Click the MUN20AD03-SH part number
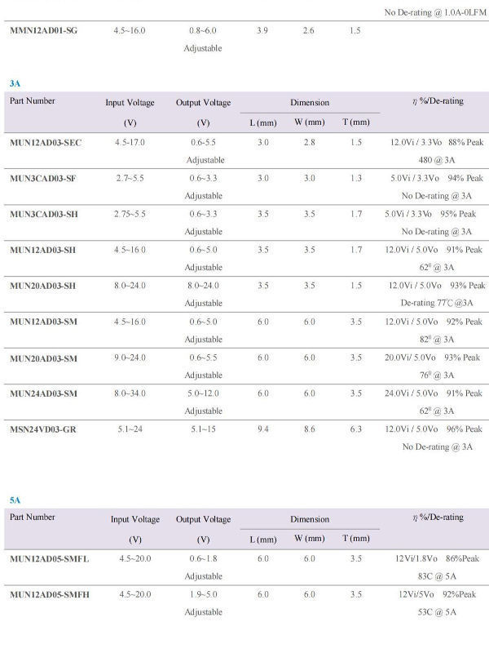This screenshot has height=653, width=489. click(42, 286)
